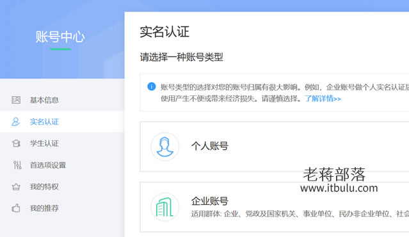Open 我的推荐 menu item
Image resolution: width=409 pixels, height=237 pixels.
[62, 208]
